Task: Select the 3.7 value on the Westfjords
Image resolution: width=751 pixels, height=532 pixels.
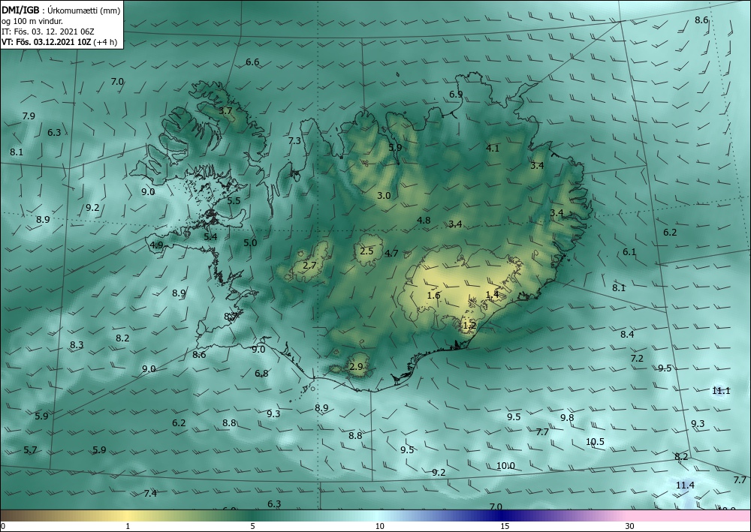Action: pyautogui.click(x=225, y=111)
